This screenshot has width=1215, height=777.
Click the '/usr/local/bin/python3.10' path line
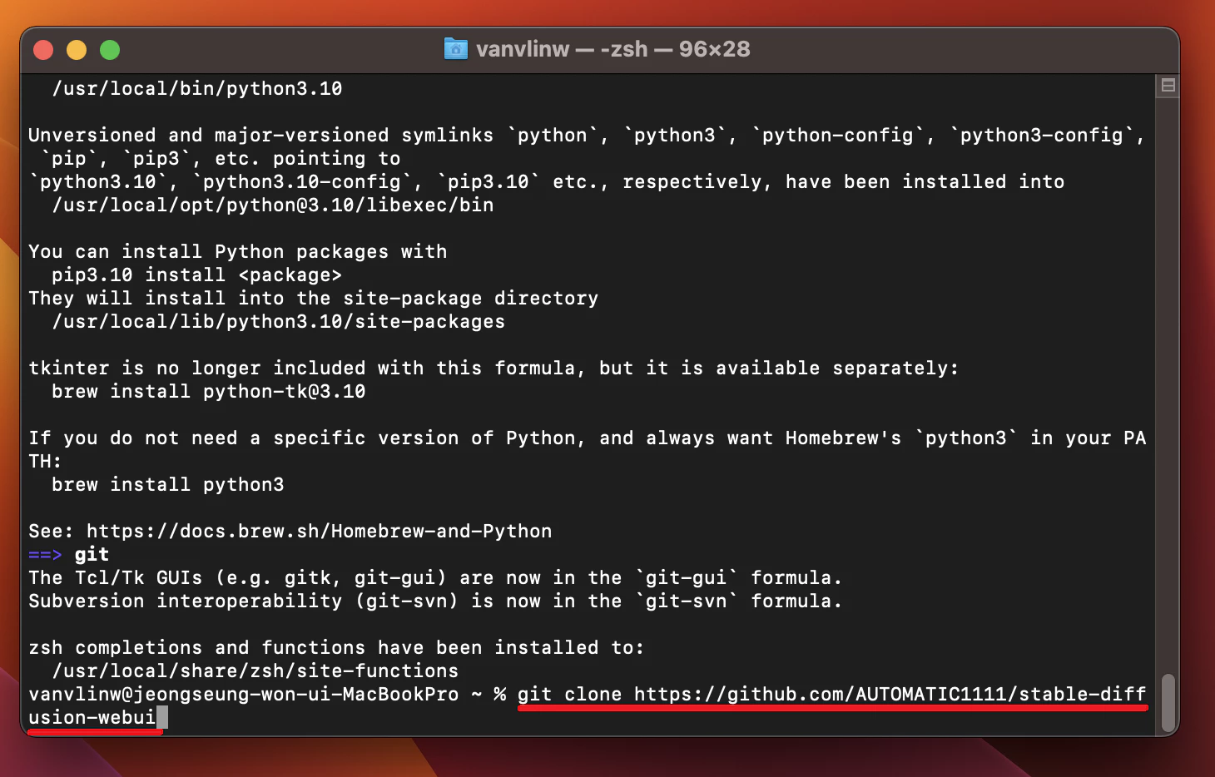[x=197, y=88]
